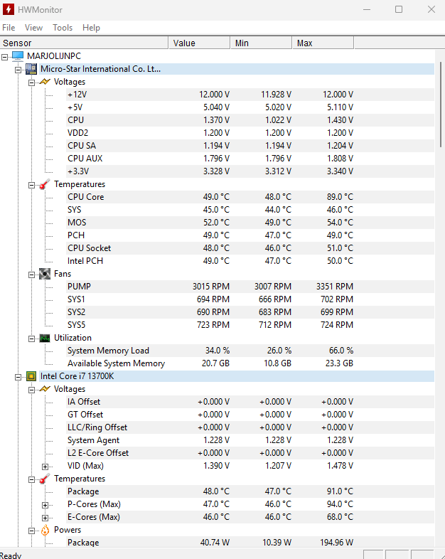
Task: Select the CPU Core temperature row
Action: [x=250, y=197]
